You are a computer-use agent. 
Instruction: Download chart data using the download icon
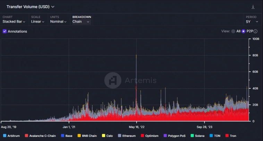[253, 7]
